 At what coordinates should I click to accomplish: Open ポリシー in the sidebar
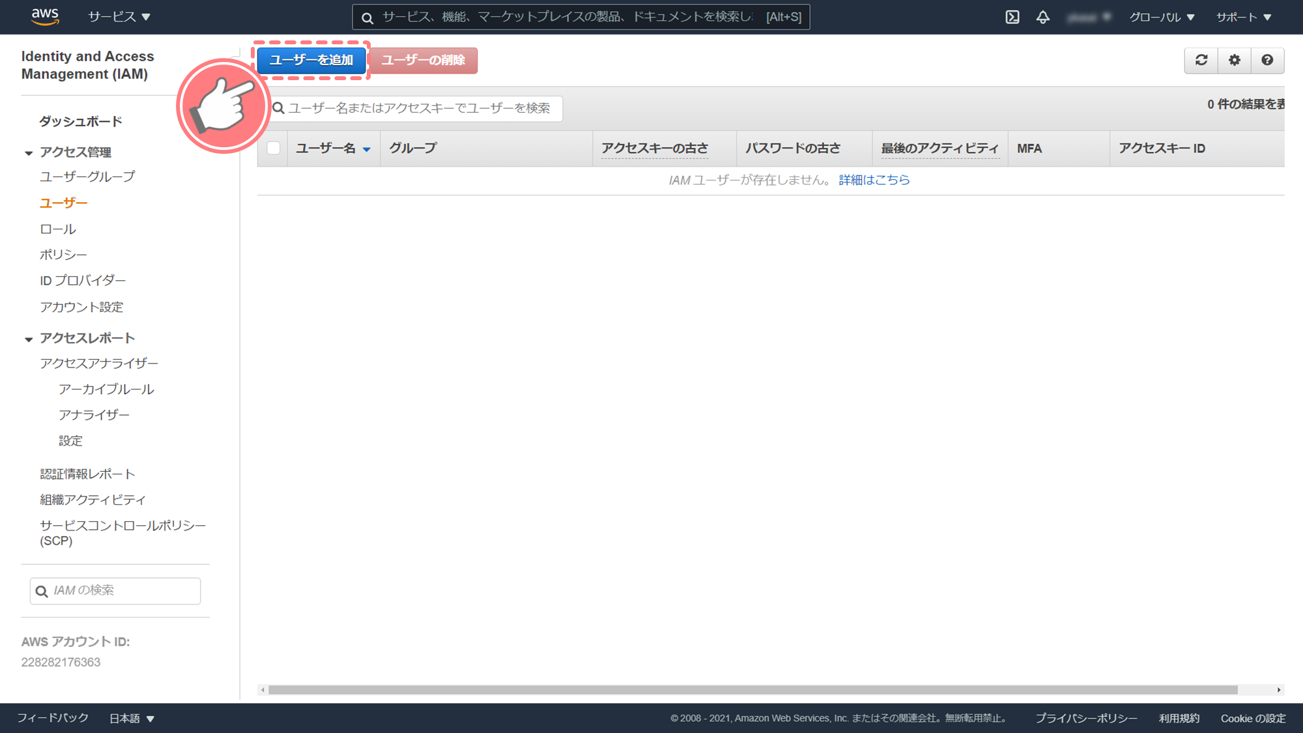(63, 255)
